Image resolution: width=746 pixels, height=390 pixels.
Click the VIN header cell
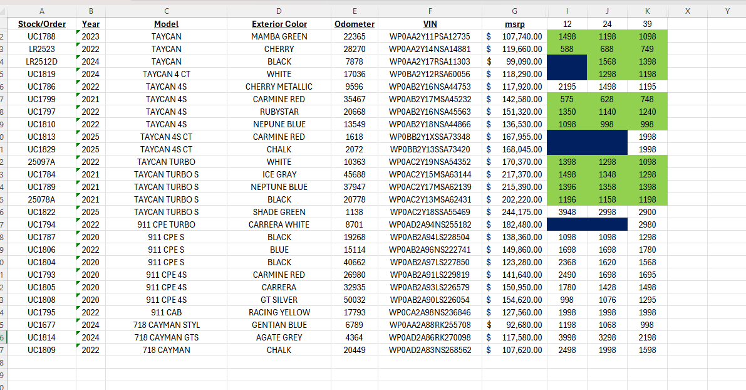[x=430, y=24]
